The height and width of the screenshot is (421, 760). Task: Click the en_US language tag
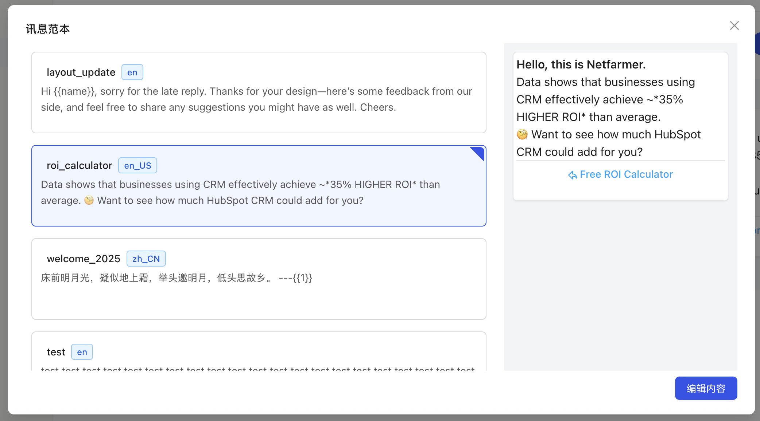[x=137, y=166]
